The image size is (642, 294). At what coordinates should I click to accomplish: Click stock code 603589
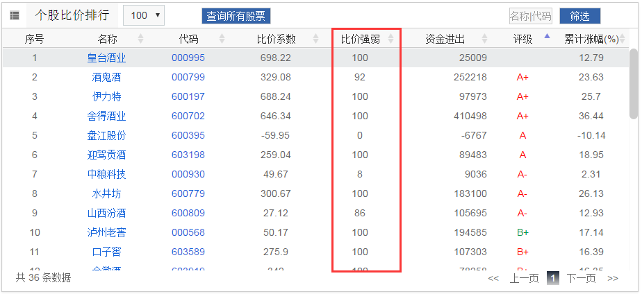[188, 252]
